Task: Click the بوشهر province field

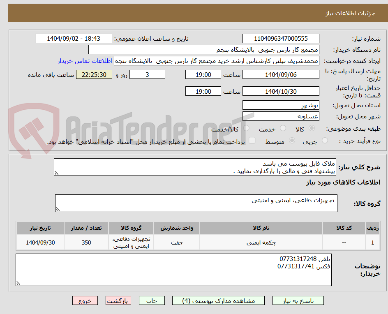Action: [281, 105]
